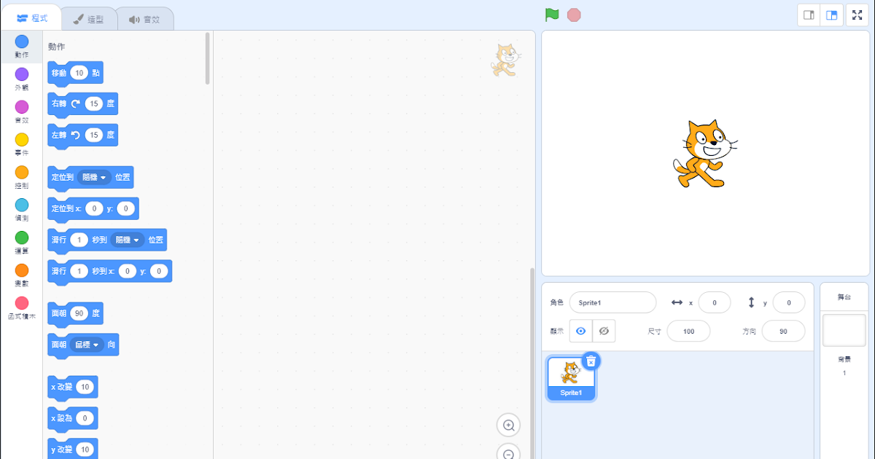Switch to the 事件 blocks category
The image size is (875, 459).
tap(22, 144)
